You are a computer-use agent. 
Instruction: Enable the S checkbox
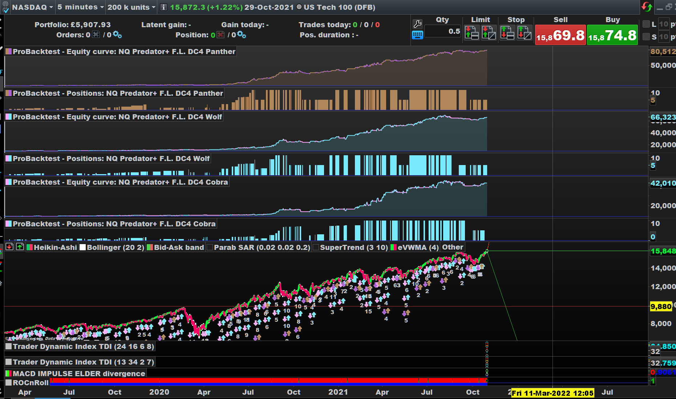[x=646, y=37]
